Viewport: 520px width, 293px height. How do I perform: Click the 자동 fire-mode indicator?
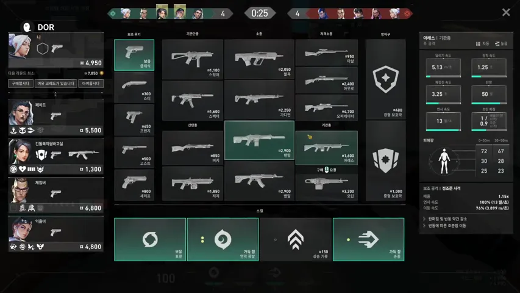coord(483,44)
